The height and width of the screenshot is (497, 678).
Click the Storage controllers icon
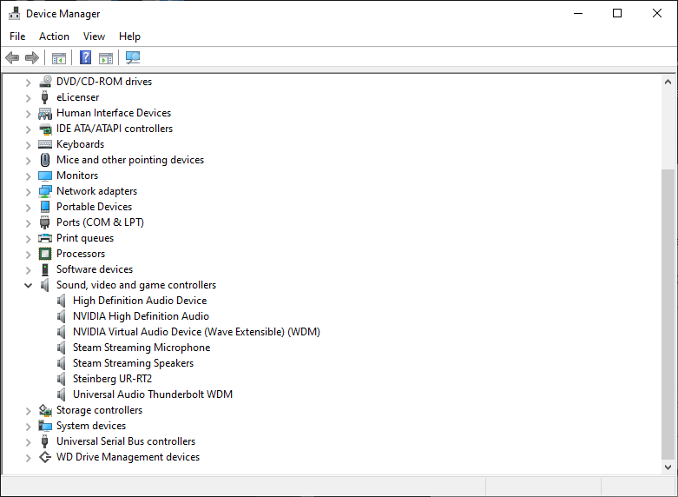point(45,410)
